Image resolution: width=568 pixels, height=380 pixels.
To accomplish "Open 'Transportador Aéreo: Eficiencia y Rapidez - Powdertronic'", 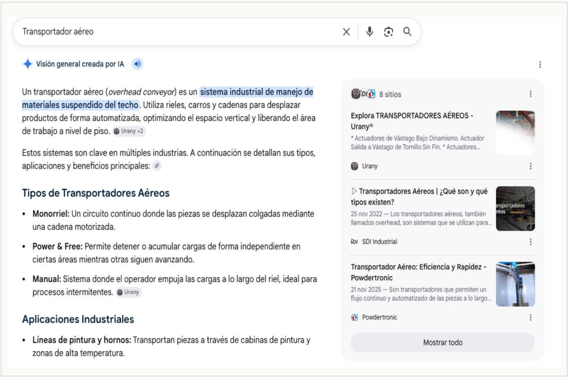I will coord(418,272).
